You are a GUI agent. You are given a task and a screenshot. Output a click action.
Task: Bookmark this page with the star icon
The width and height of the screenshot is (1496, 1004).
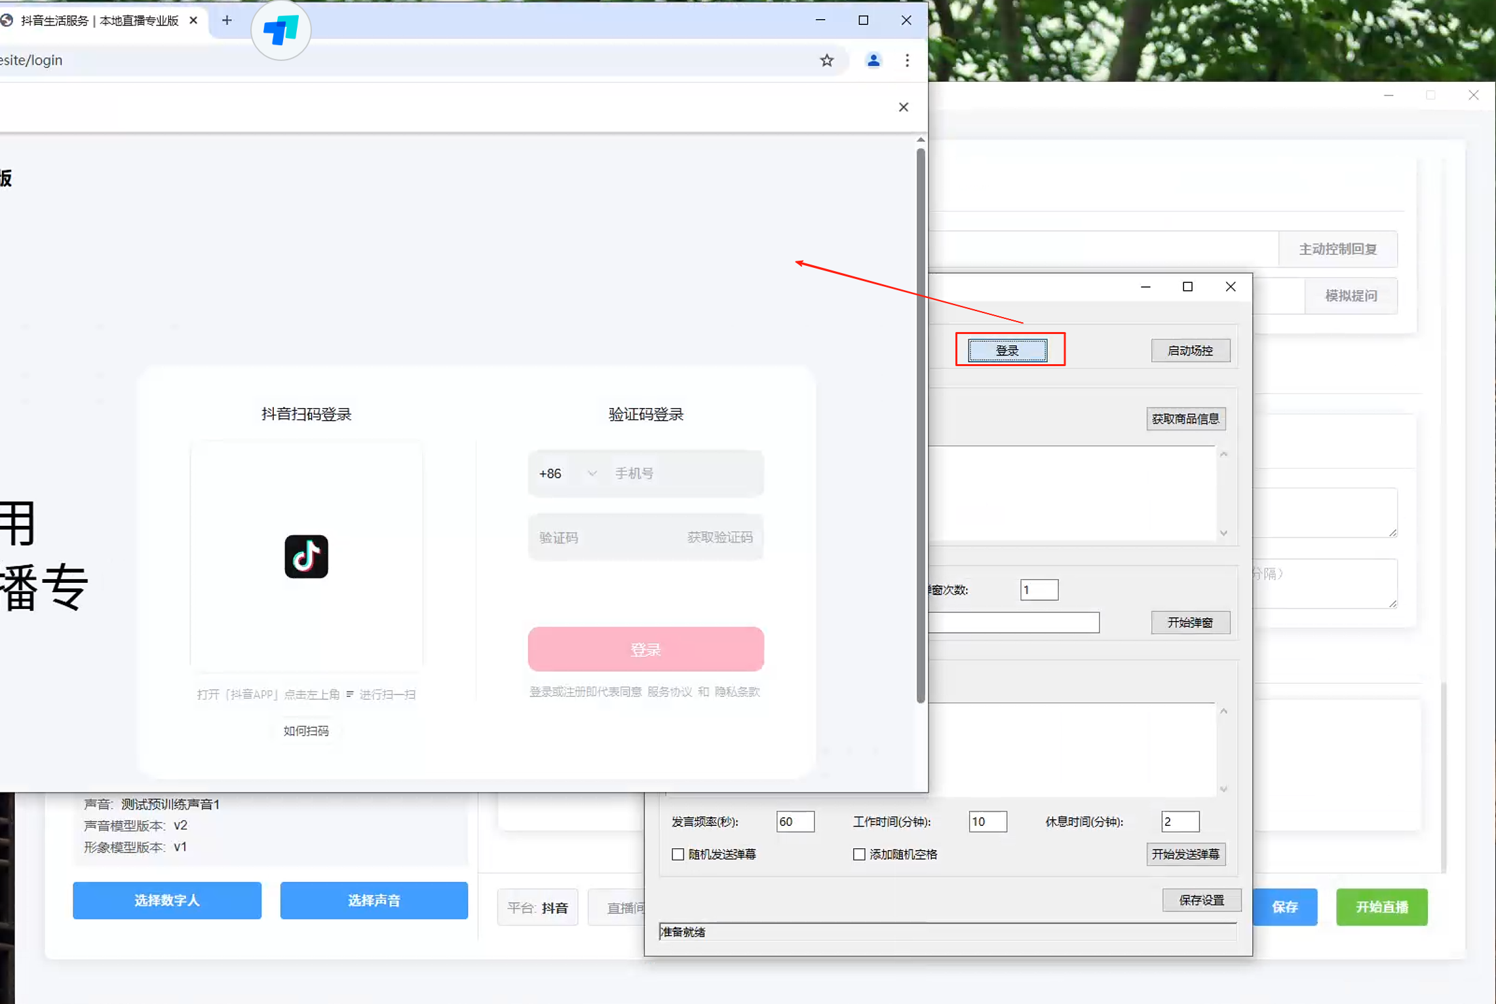click(826, 60)
